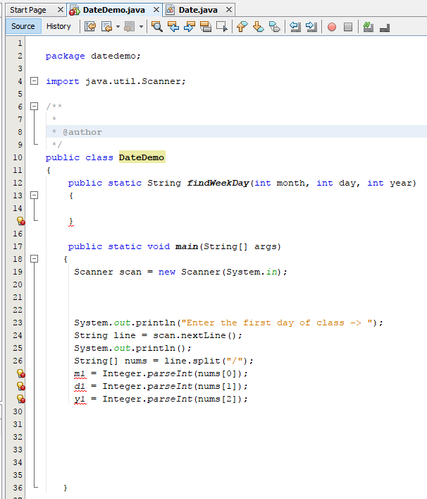
Task: Open the dropdown arrow beside Forward icon
Action: tap(141, 27)
